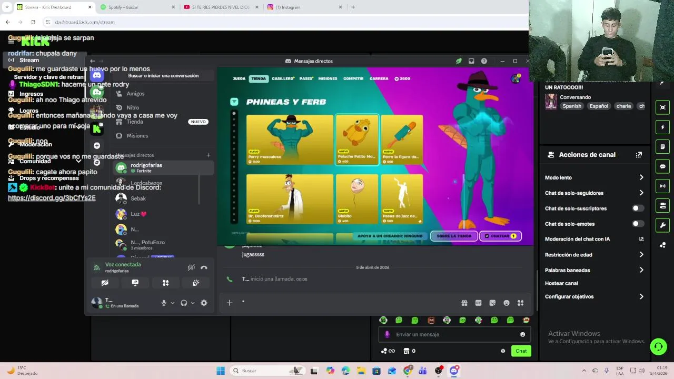Show hidden tray icons chevron
674x379 pixels.
583,371
